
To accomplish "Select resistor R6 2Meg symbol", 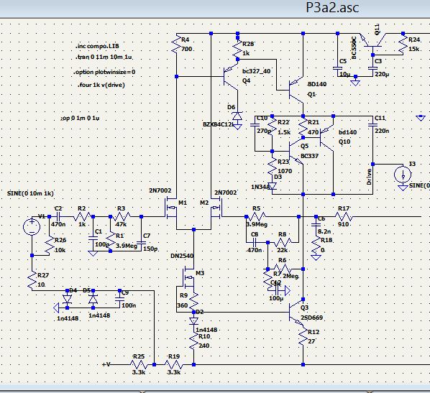I will (283, 269).
